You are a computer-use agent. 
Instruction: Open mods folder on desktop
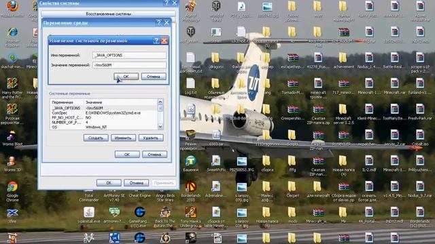[x=292, y=216]
